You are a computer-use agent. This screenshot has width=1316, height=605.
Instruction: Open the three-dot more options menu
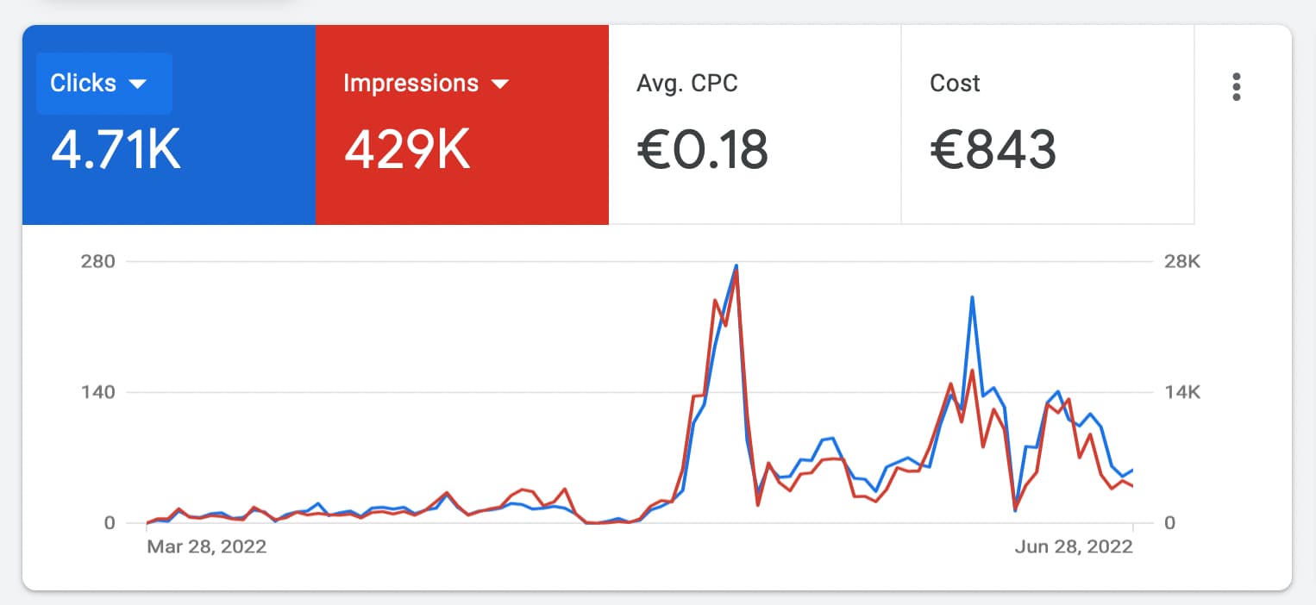[x=1237, y=87]
